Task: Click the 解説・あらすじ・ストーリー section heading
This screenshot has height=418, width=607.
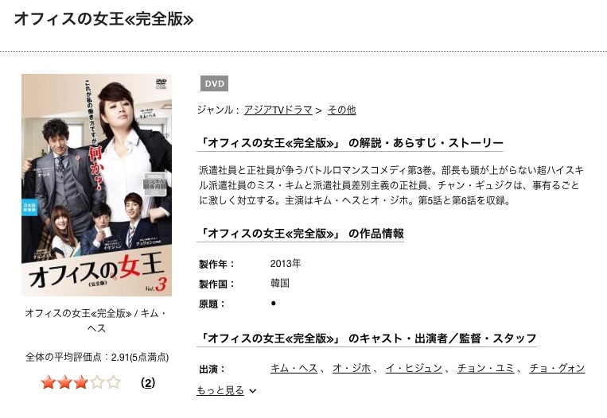Action: (350, 143)
